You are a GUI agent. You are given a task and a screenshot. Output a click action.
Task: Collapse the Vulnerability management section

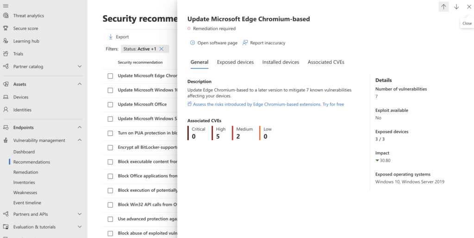pos(80,140)
